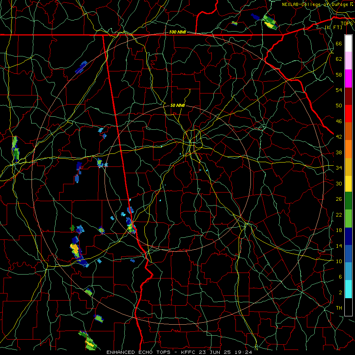Click the '62' legend value
355x355 pixels.
(x=339, y=59)
